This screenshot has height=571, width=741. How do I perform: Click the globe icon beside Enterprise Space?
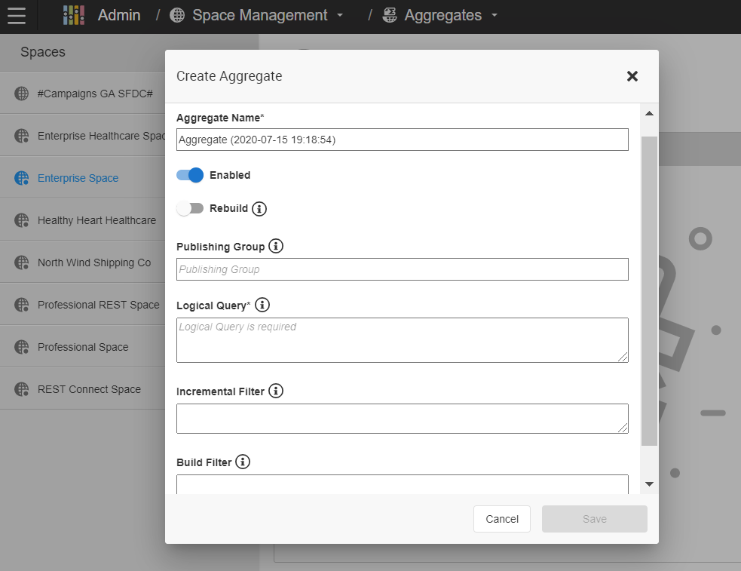click(x=22, y=177)
